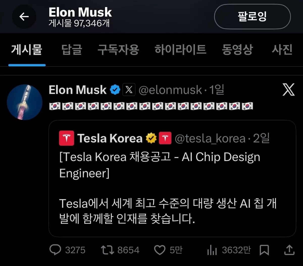Open the 사진 photos tab
This screenshot has height=266, width=303.
tap(282, 50)
